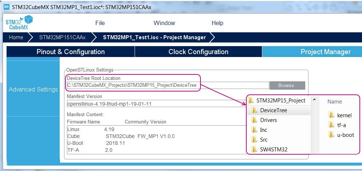362x171 pixels.
Task: Open Advanced Settings side panel
Action: [x=33, y=89]
